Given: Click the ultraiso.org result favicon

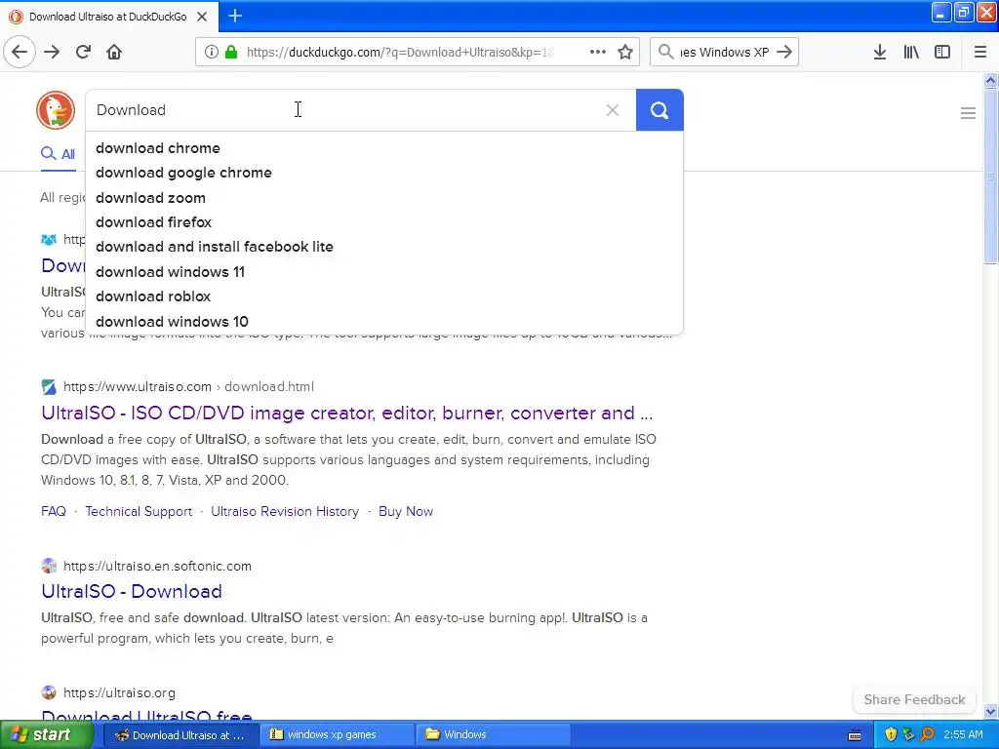Looking at the screenshot, I should [49, 692].
